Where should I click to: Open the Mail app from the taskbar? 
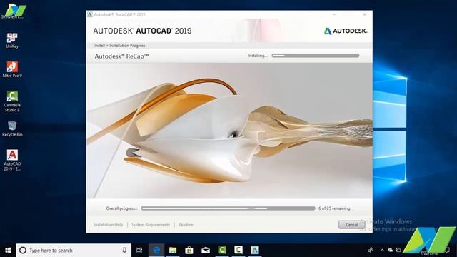pyautogui.click(x=206, y=251)
